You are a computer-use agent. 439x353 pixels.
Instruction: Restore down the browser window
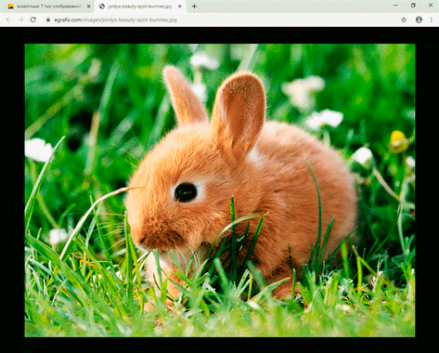point(413,6)
